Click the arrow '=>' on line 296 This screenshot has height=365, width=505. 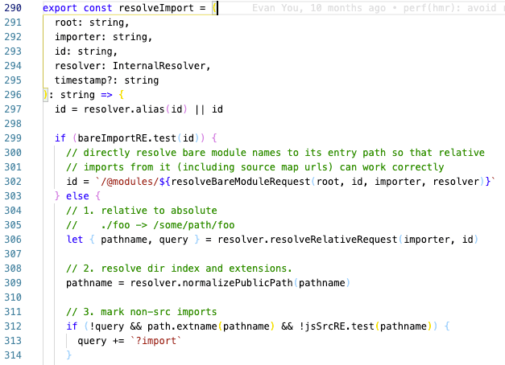106,95
